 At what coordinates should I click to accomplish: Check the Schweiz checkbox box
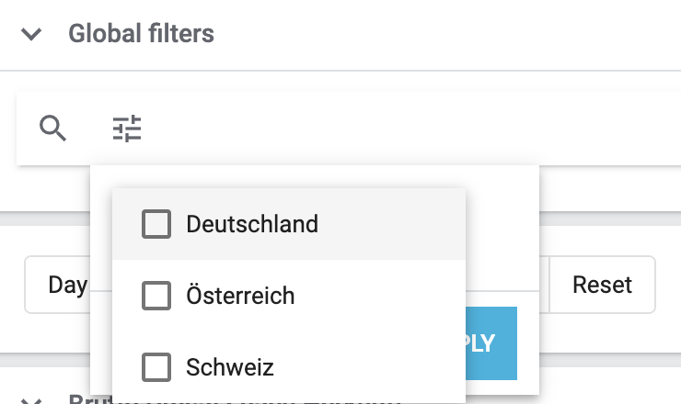point(156,367)
